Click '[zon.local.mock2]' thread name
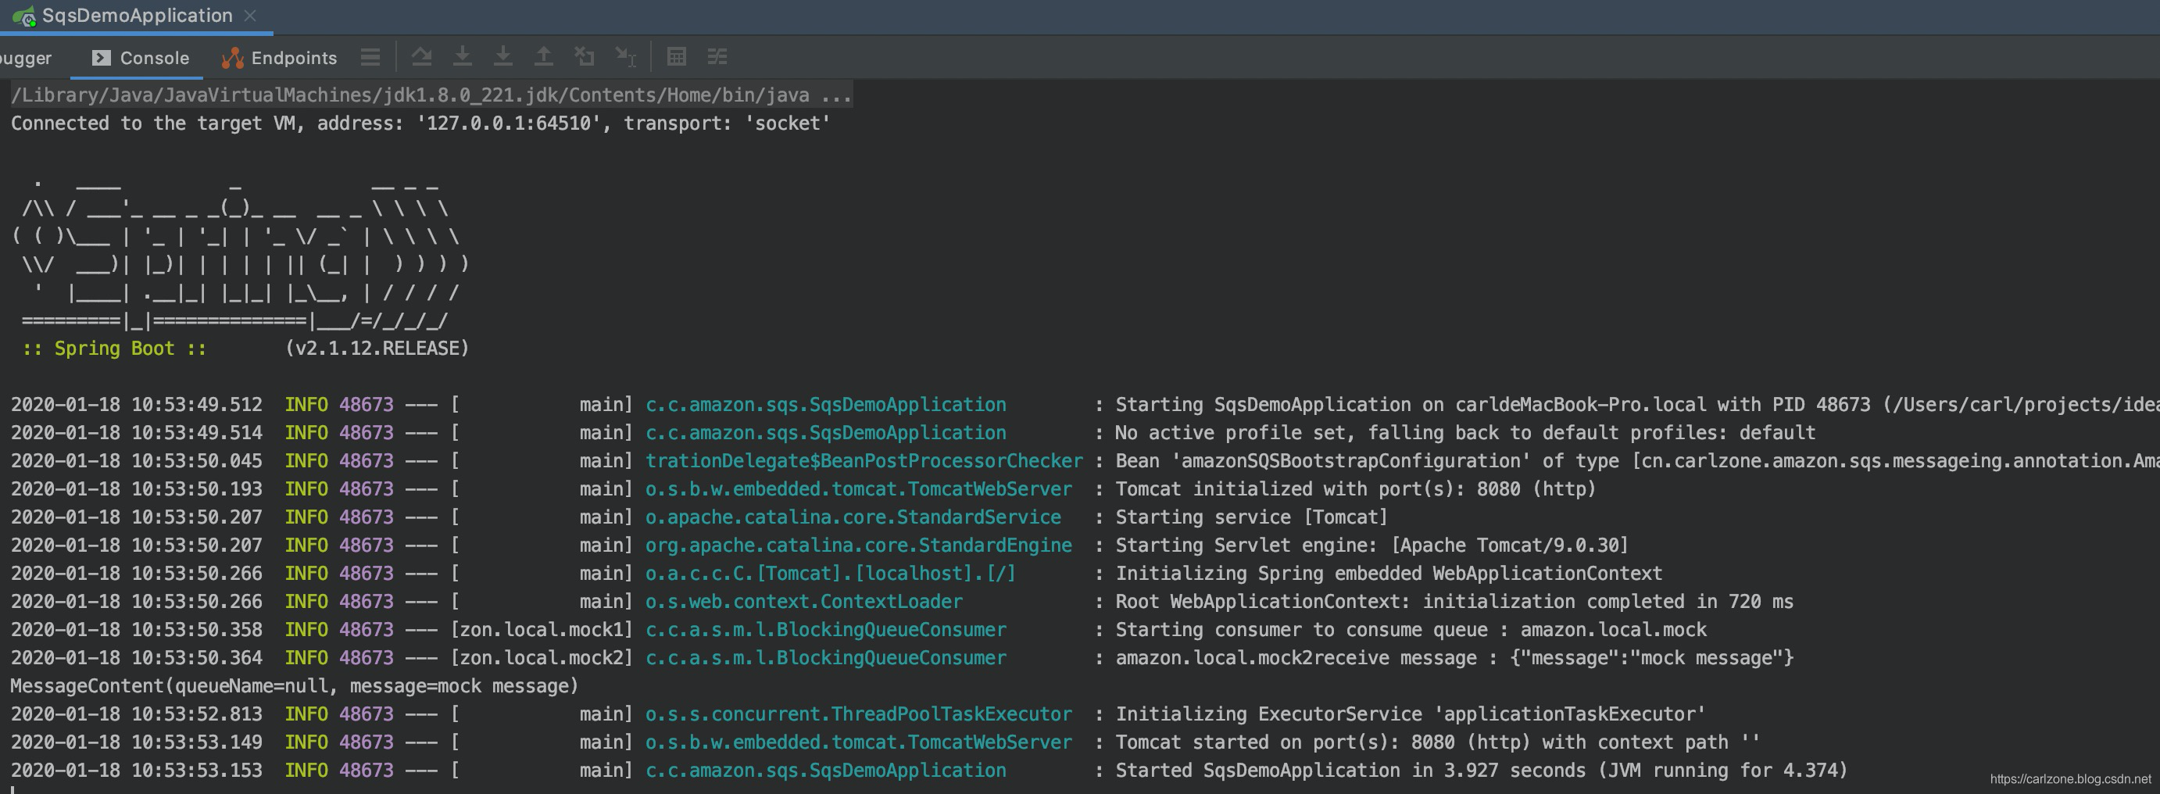Image resolution: width=2160 pixels, height=794 pixels. pyautogui.click(x=542, y=657)
